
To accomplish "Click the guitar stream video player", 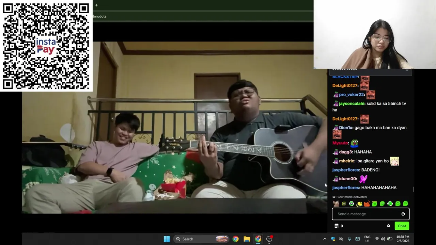I will pos(174,128).
